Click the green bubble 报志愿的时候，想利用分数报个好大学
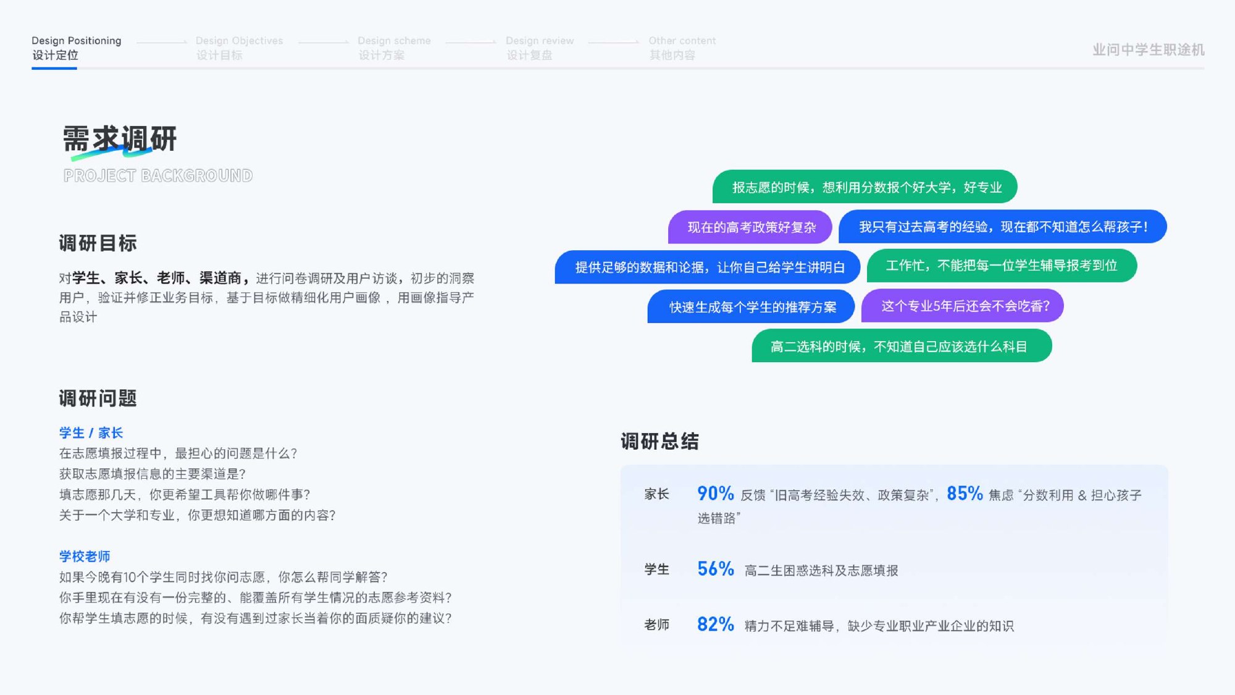This screenshot has height=695, width=1235. 865,187
